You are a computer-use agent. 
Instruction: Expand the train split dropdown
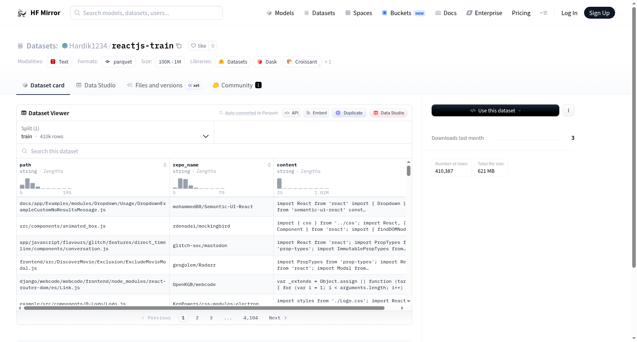[x=115, y=132]
